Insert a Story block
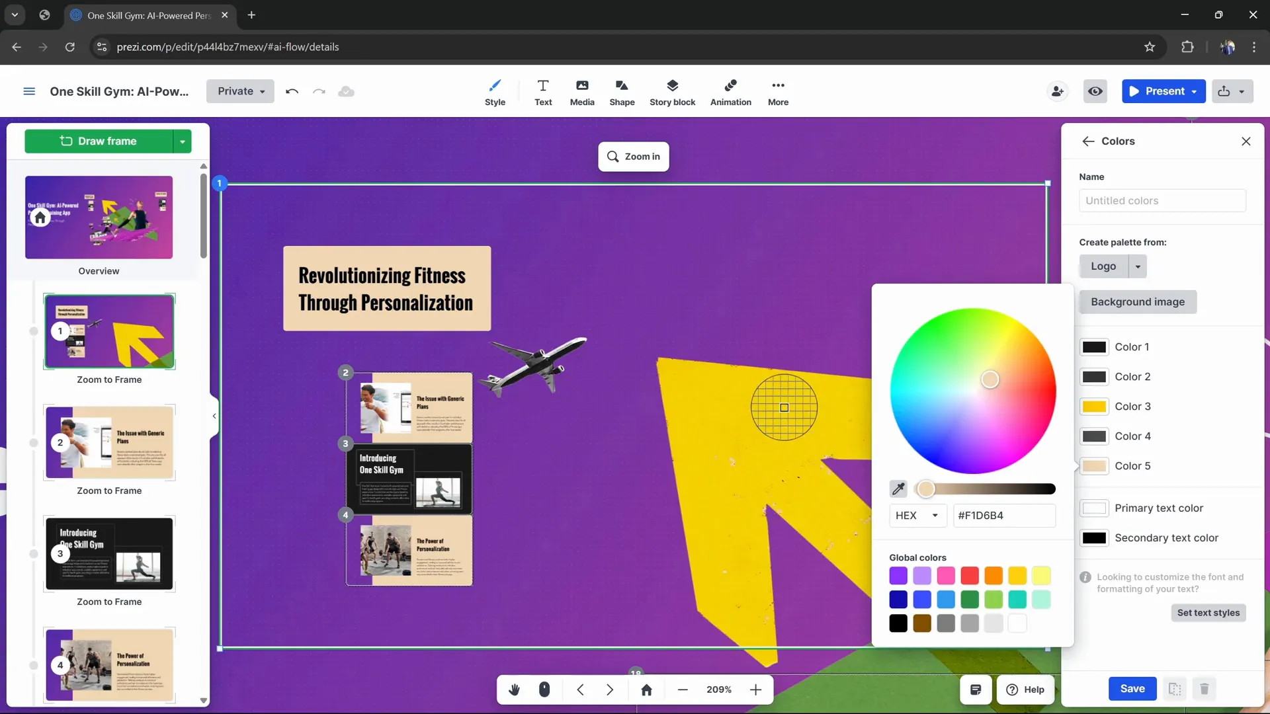Viewport: 1270px width, 714px height. (x=673, y=91)
